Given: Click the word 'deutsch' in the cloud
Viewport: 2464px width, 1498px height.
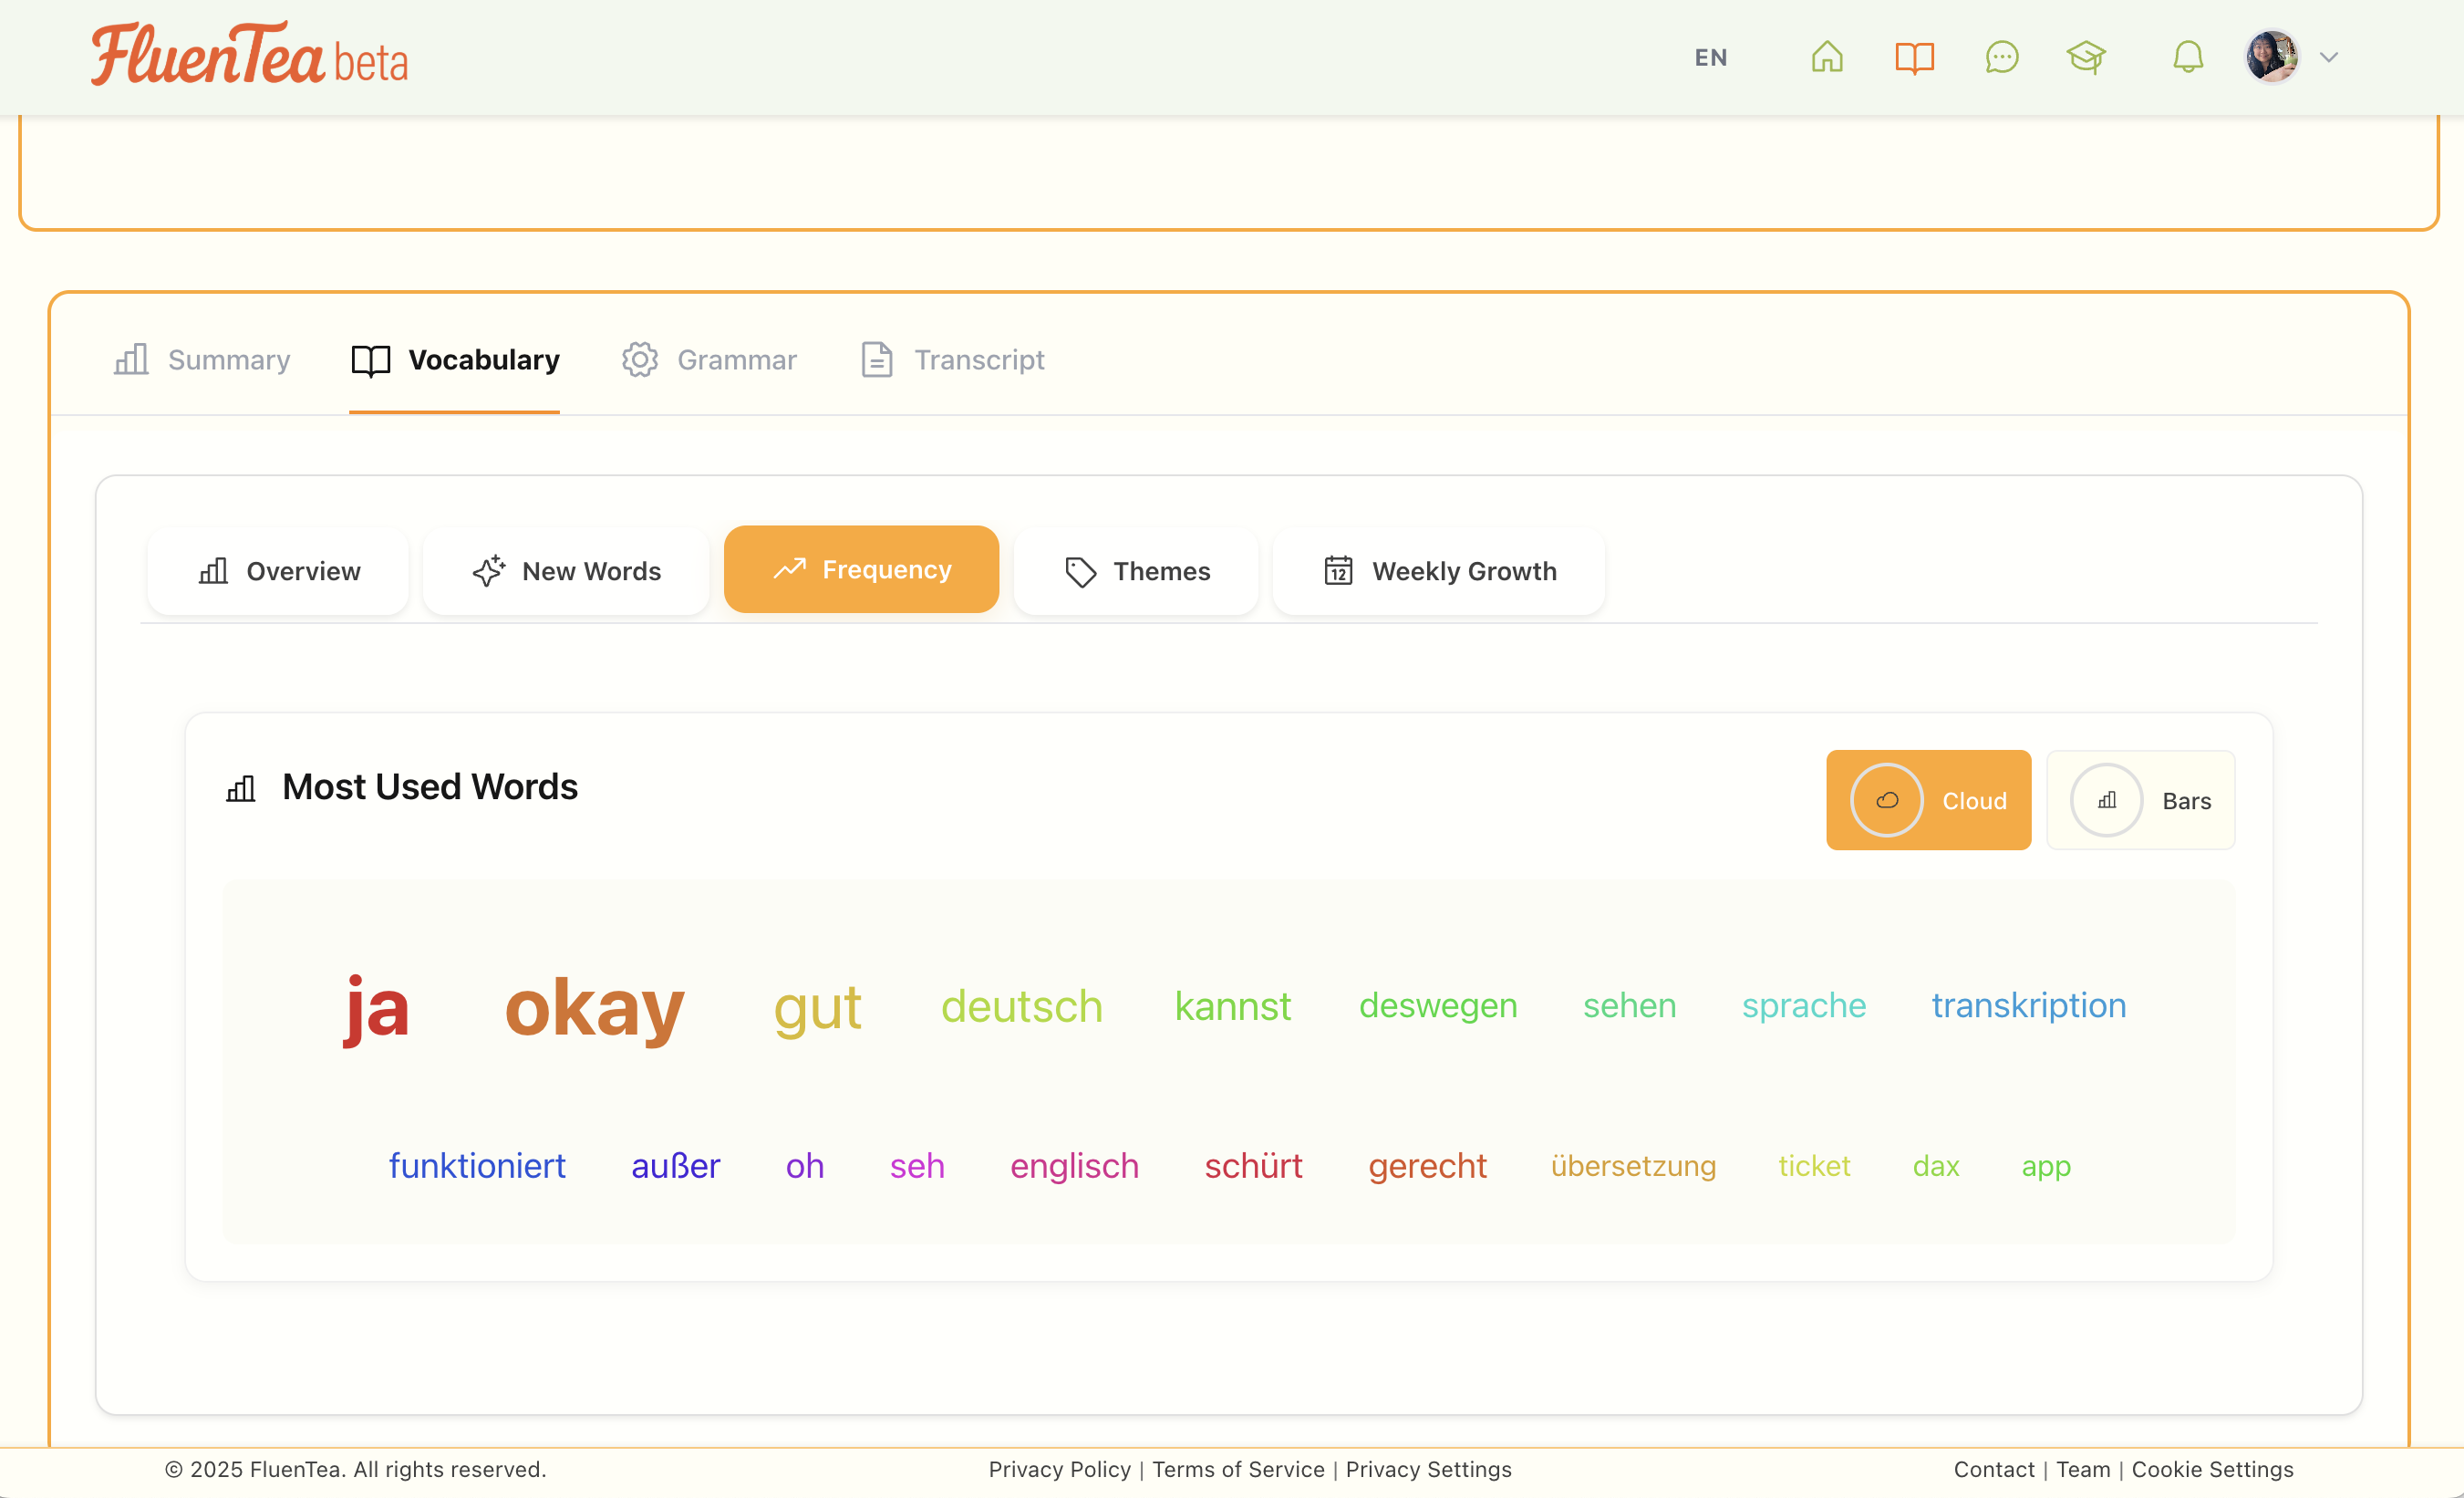Looking at the screenshot, I should [1022, 1006].
